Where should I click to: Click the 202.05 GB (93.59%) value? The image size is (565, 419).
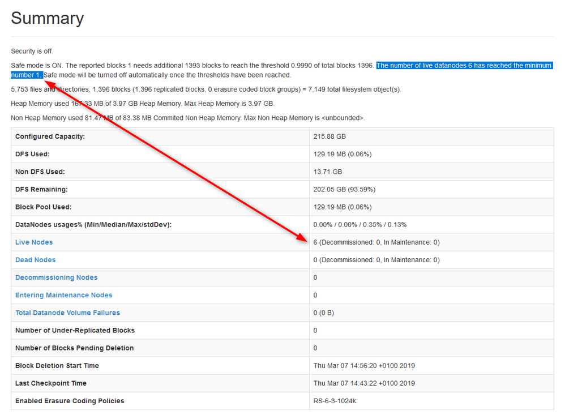click(x=344, y=190)
